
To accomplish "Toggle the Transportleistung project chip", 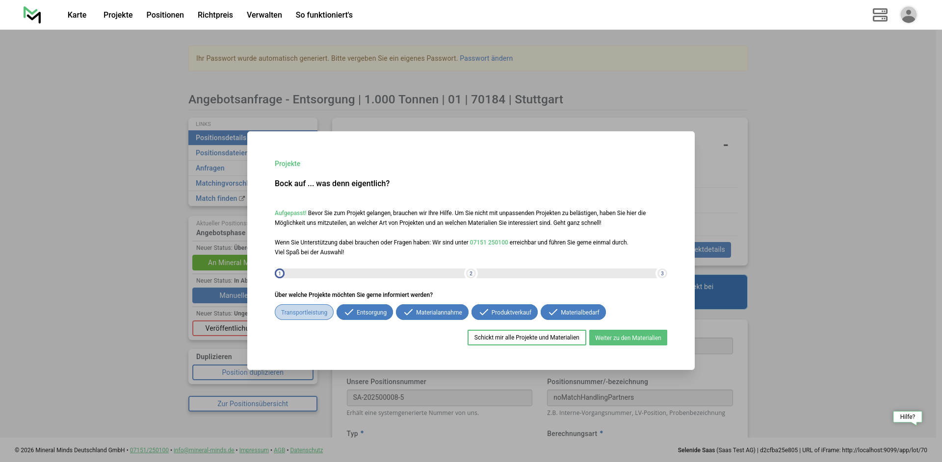I will point(304,313).
